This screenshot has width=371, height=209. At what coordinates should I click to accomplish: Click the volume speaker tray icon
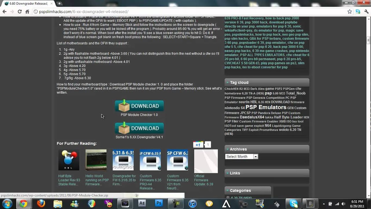click(343, 204)
